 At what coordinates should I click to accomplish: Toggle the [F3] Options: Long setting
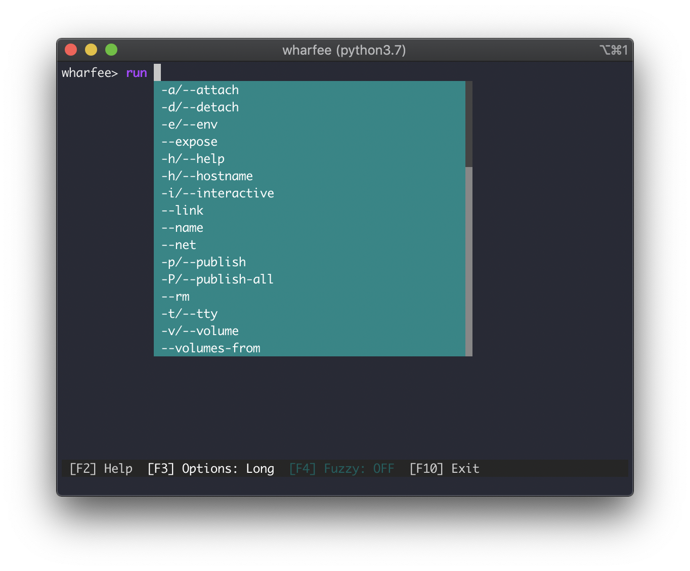tap(211, 469)
